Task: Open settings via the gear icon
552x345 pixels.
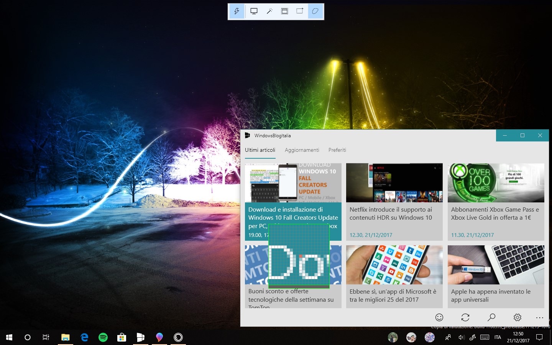Action: (x=517, y=317)
